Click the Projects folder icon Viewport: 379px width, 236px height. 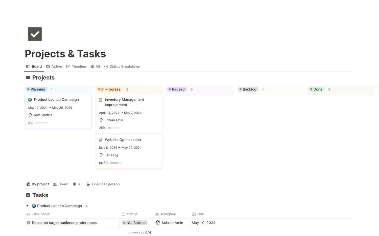point(28,78)
